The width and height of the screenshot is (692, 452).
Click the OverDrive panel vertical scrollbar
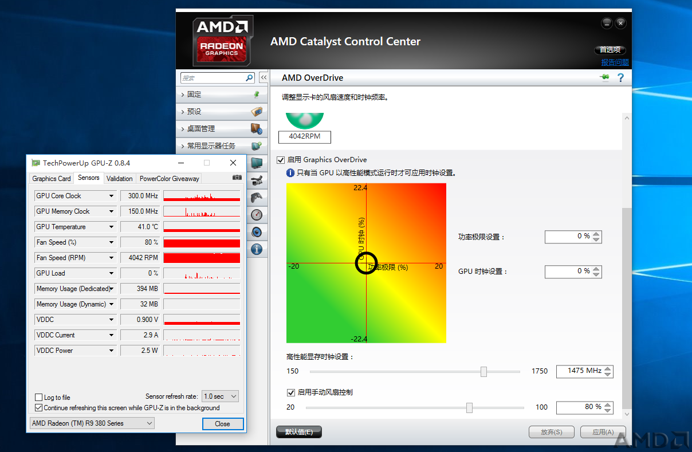point(626,265)
